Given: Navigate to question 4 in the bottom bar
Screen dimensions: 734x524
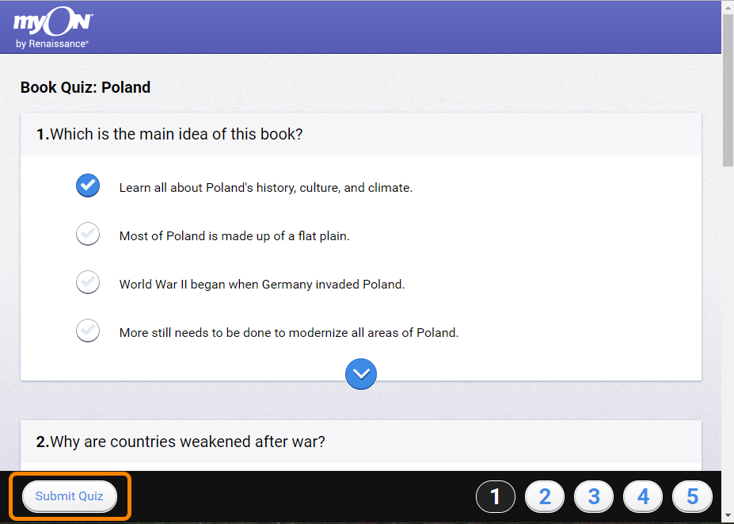Looking at the screenshot, I should (x=643, y=497).
